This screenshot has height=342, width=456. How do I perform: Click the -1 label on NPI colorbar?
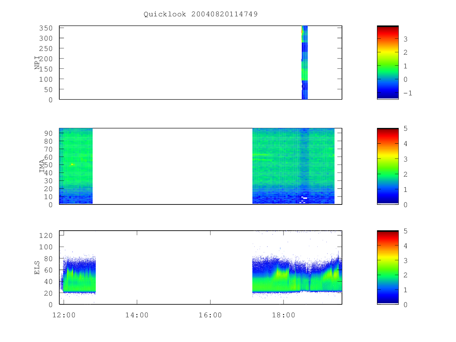click(408, 93)
